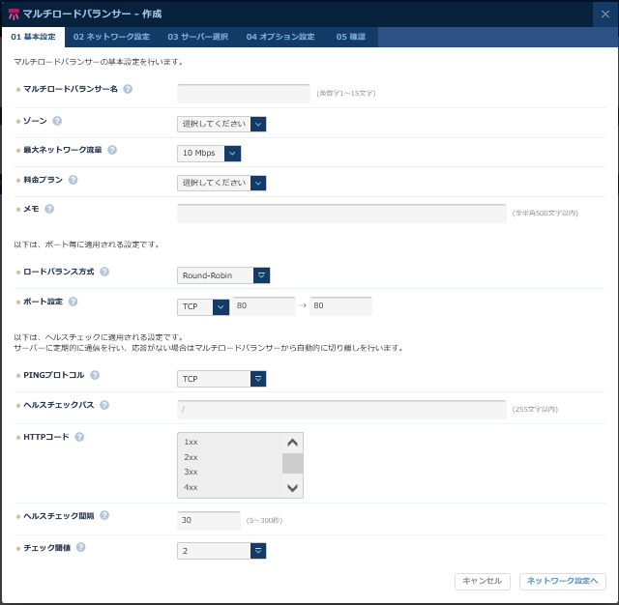Open the 料金プラン dropdown

221,183
